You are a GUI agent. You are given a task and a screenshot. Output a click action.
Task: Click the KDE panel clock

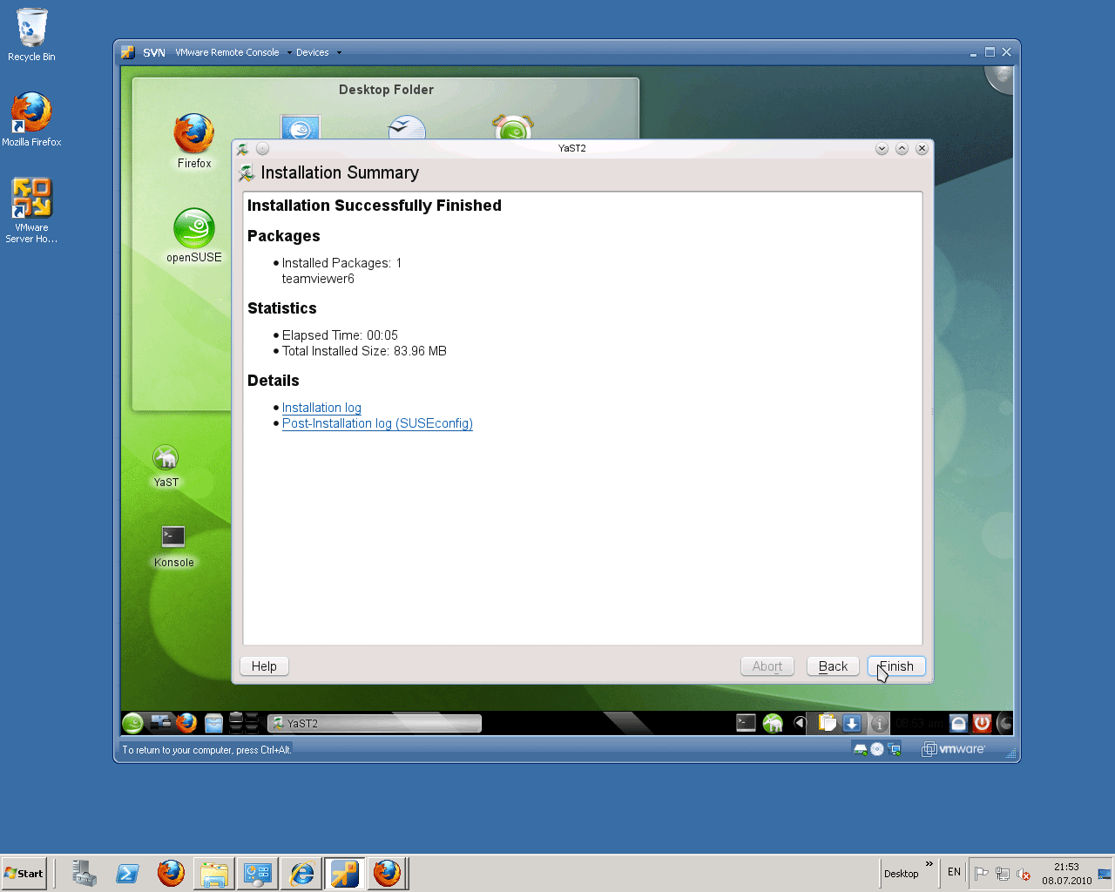919,723
